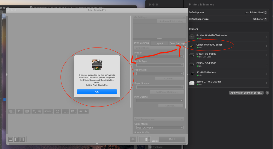Open the page orientation icon dropdown
This screenshot has height=149, width=273.
pyautogui.click(x=65, y=111)
